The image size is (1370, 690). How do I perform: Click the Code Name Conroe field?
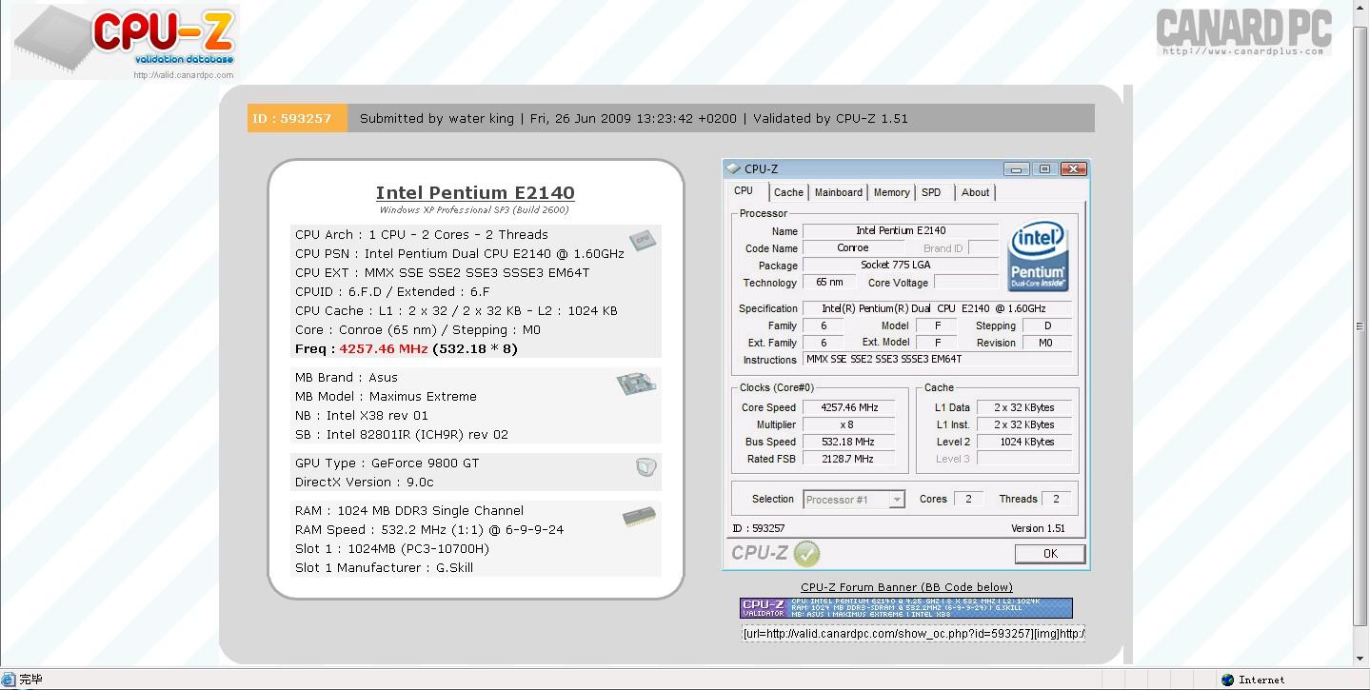[852, 247]
